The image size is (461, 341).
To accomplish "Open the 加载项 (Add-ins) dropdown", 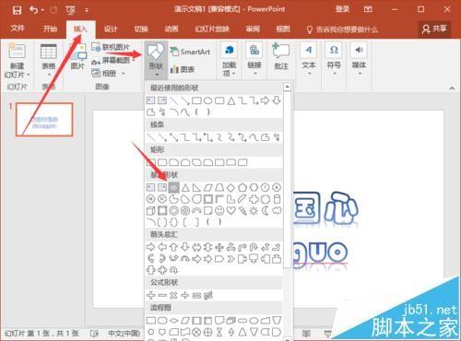I will [x=229, y=60].
